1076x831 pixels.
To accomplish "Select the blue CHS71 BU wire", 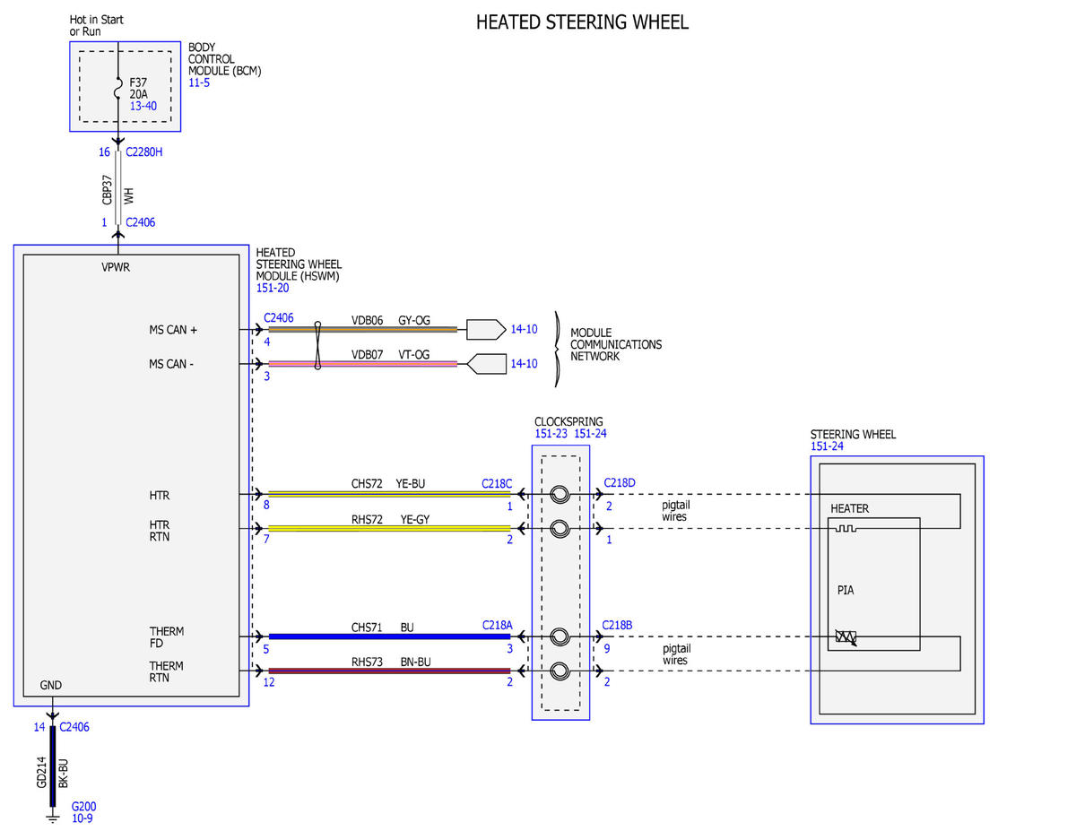I will (389, 636).
